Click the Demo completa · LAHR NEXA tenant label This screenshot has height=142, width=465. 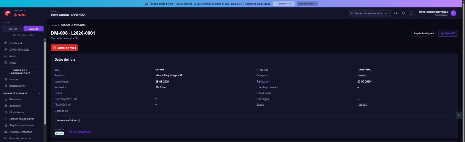68,15
